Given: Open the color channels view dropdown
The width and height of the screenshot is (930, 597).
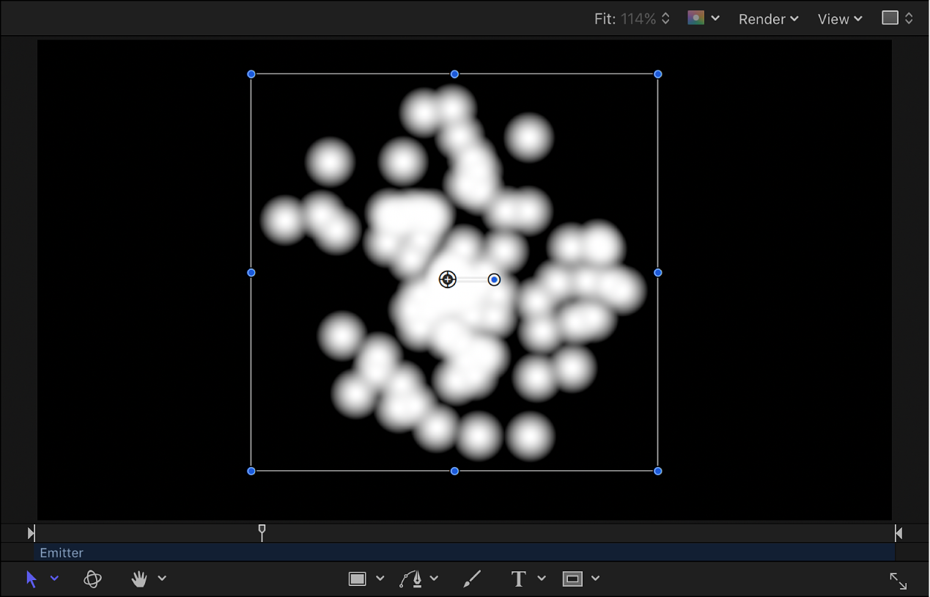Looking at the screenshot, I should 716,18.
